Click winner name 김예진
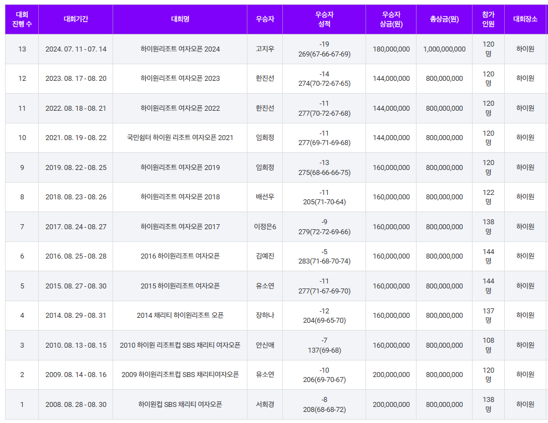 click(265, 256)
